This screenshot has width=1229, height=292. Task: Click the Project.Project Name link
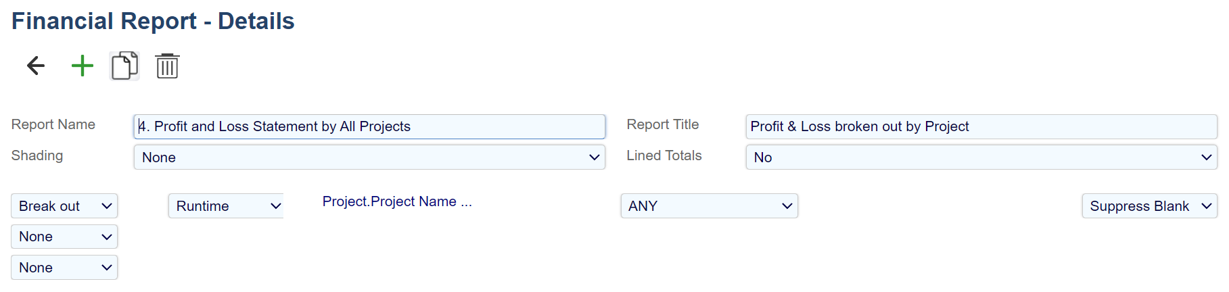point(396,201)
